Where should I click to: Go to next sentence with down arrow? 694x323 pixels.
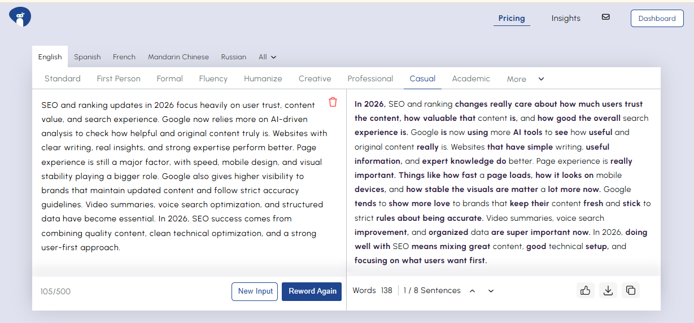click(491, 291)
